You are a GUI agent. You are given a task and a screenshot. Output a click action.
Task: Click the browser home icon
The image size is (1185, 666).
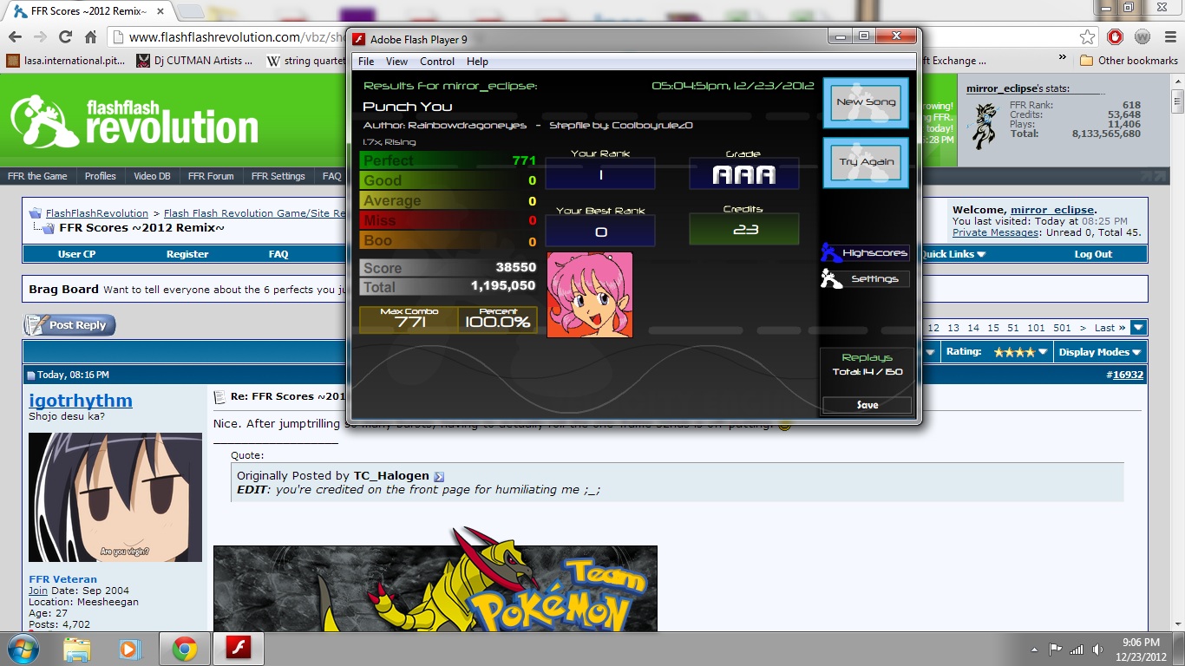(x=90, y=36)
